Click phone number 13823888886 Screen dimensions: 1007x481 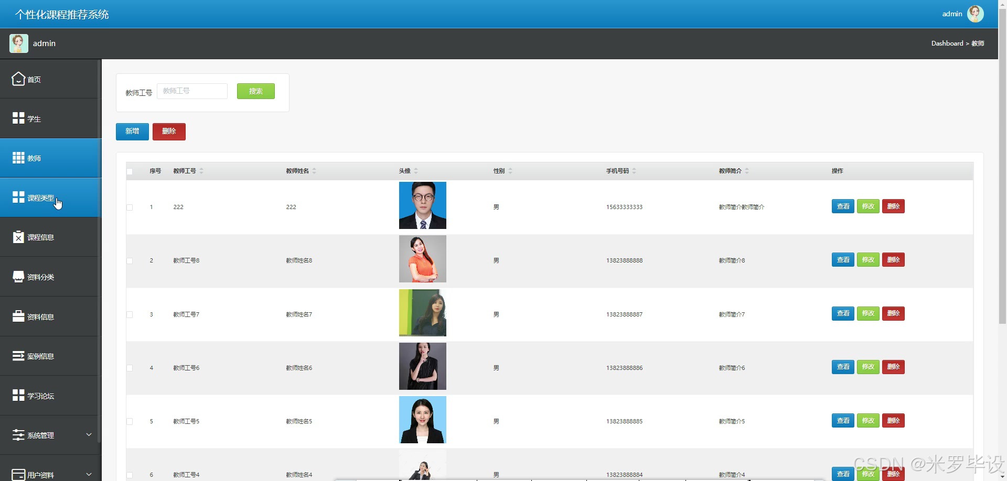624,368
